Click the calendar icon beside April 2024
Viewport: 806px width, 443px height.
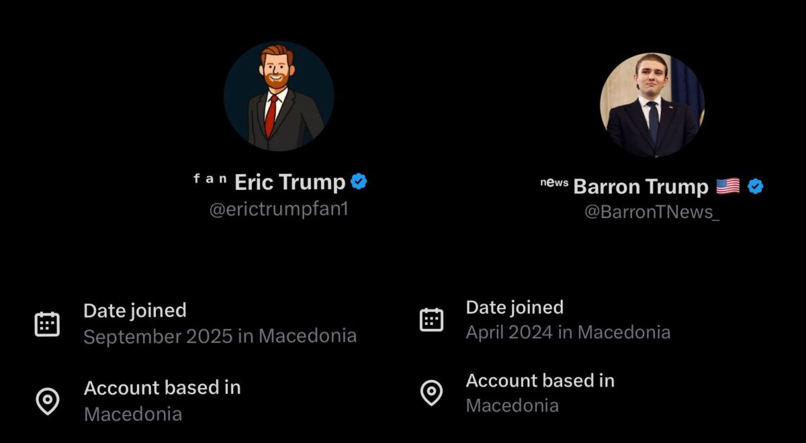coord(431,319)
